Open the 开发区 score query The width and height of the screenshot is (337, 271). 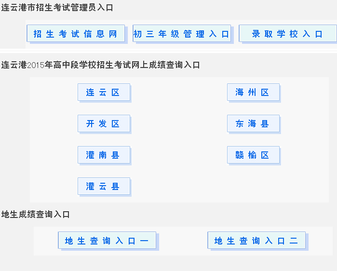click(104, 124)
